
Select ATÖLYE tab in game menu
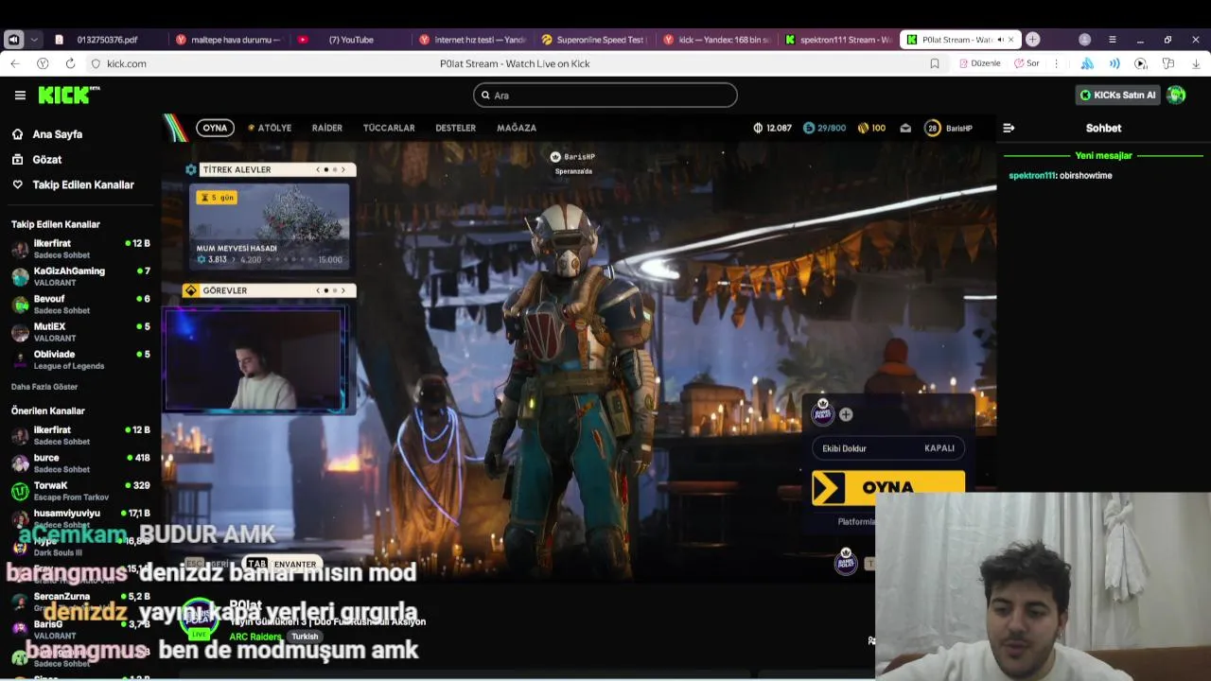(x=270, y=128)
